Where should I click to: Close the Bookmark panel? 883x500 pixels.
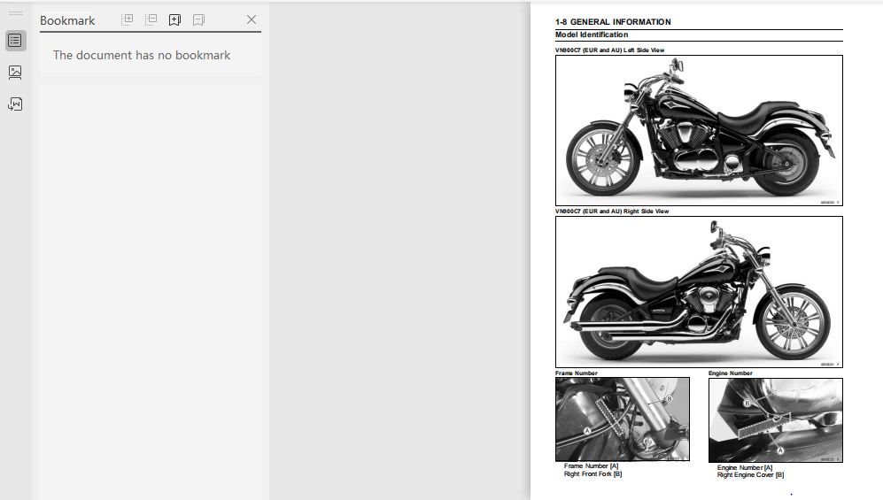[x=252, y=19]
